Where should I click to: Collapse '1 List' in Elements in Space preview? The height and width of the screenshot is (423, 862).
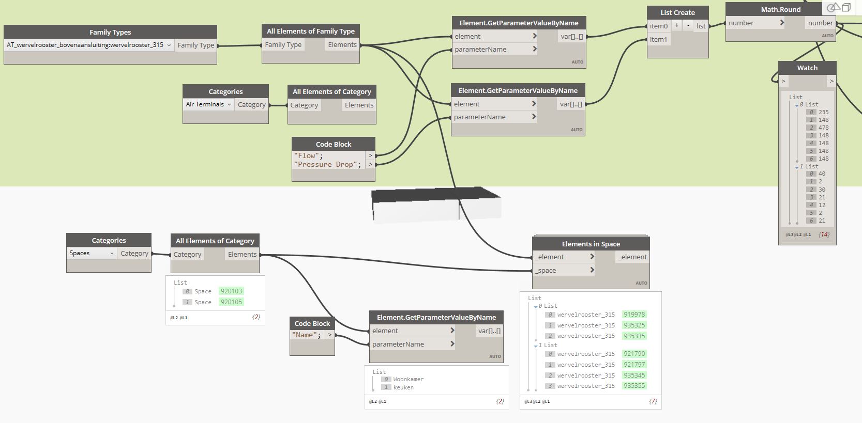[536, 346]
